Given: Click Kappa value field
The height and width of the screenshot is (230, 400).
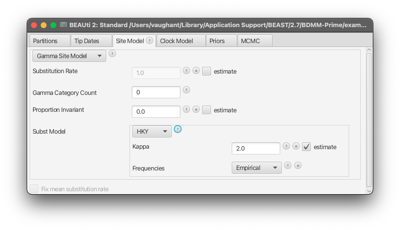Looking at the screenshot, I should coord(256,148).
